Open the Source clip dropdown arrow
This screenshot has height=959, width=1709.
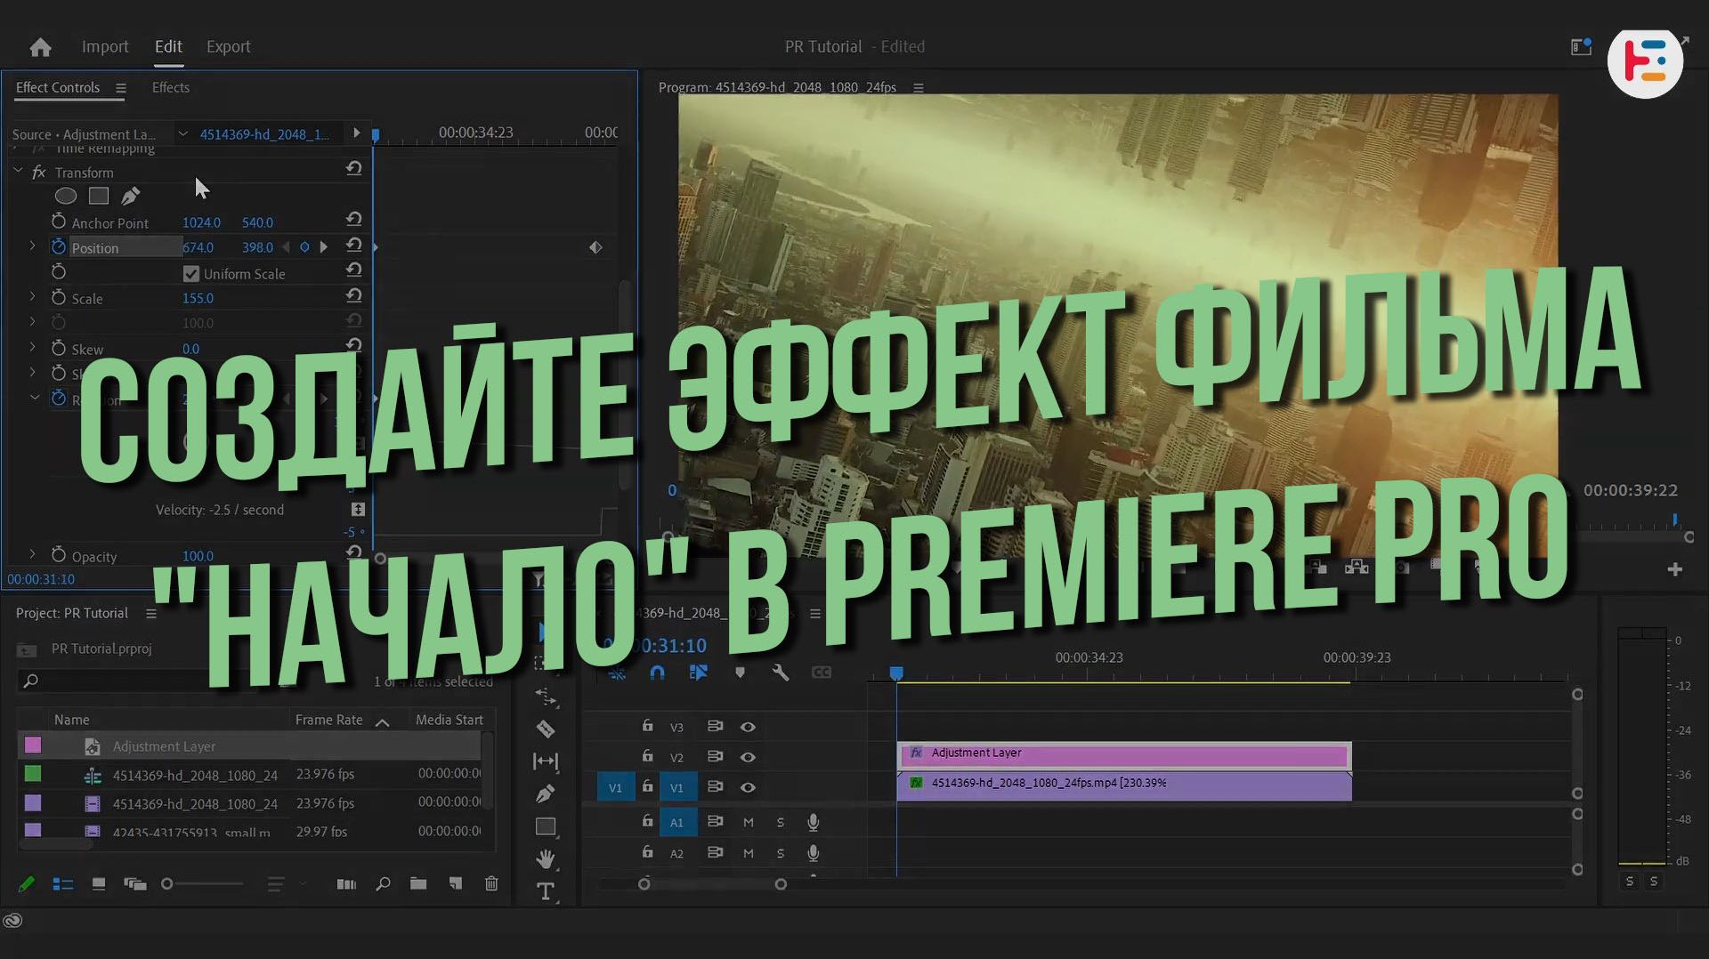[182, 134]
